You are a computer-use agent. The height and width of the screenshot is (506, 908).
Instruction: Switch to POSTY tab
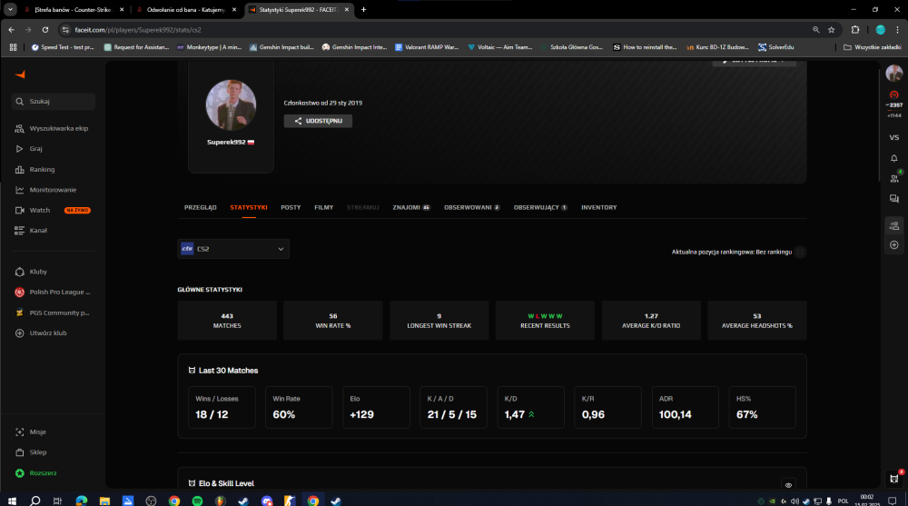(x=291, y=207)
